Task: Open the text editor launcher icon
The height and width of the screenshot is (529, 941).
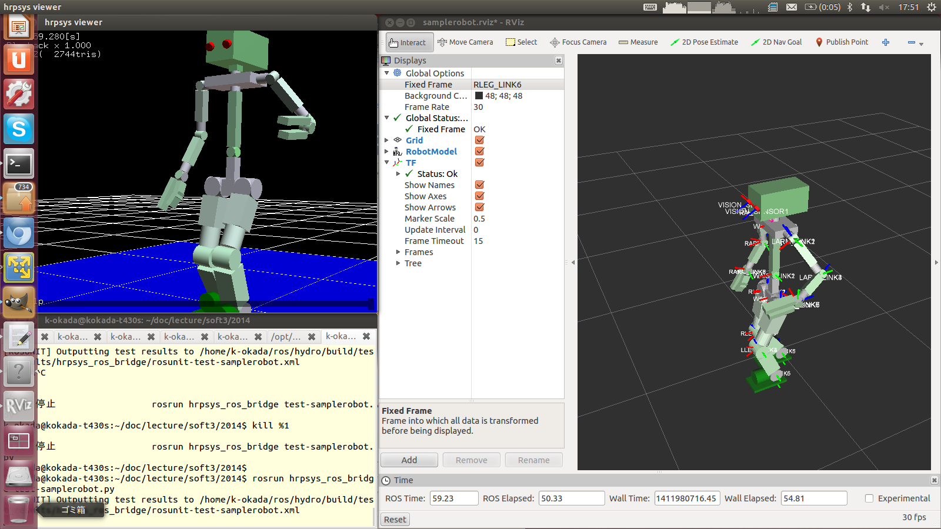Action: tap(19, 337)
